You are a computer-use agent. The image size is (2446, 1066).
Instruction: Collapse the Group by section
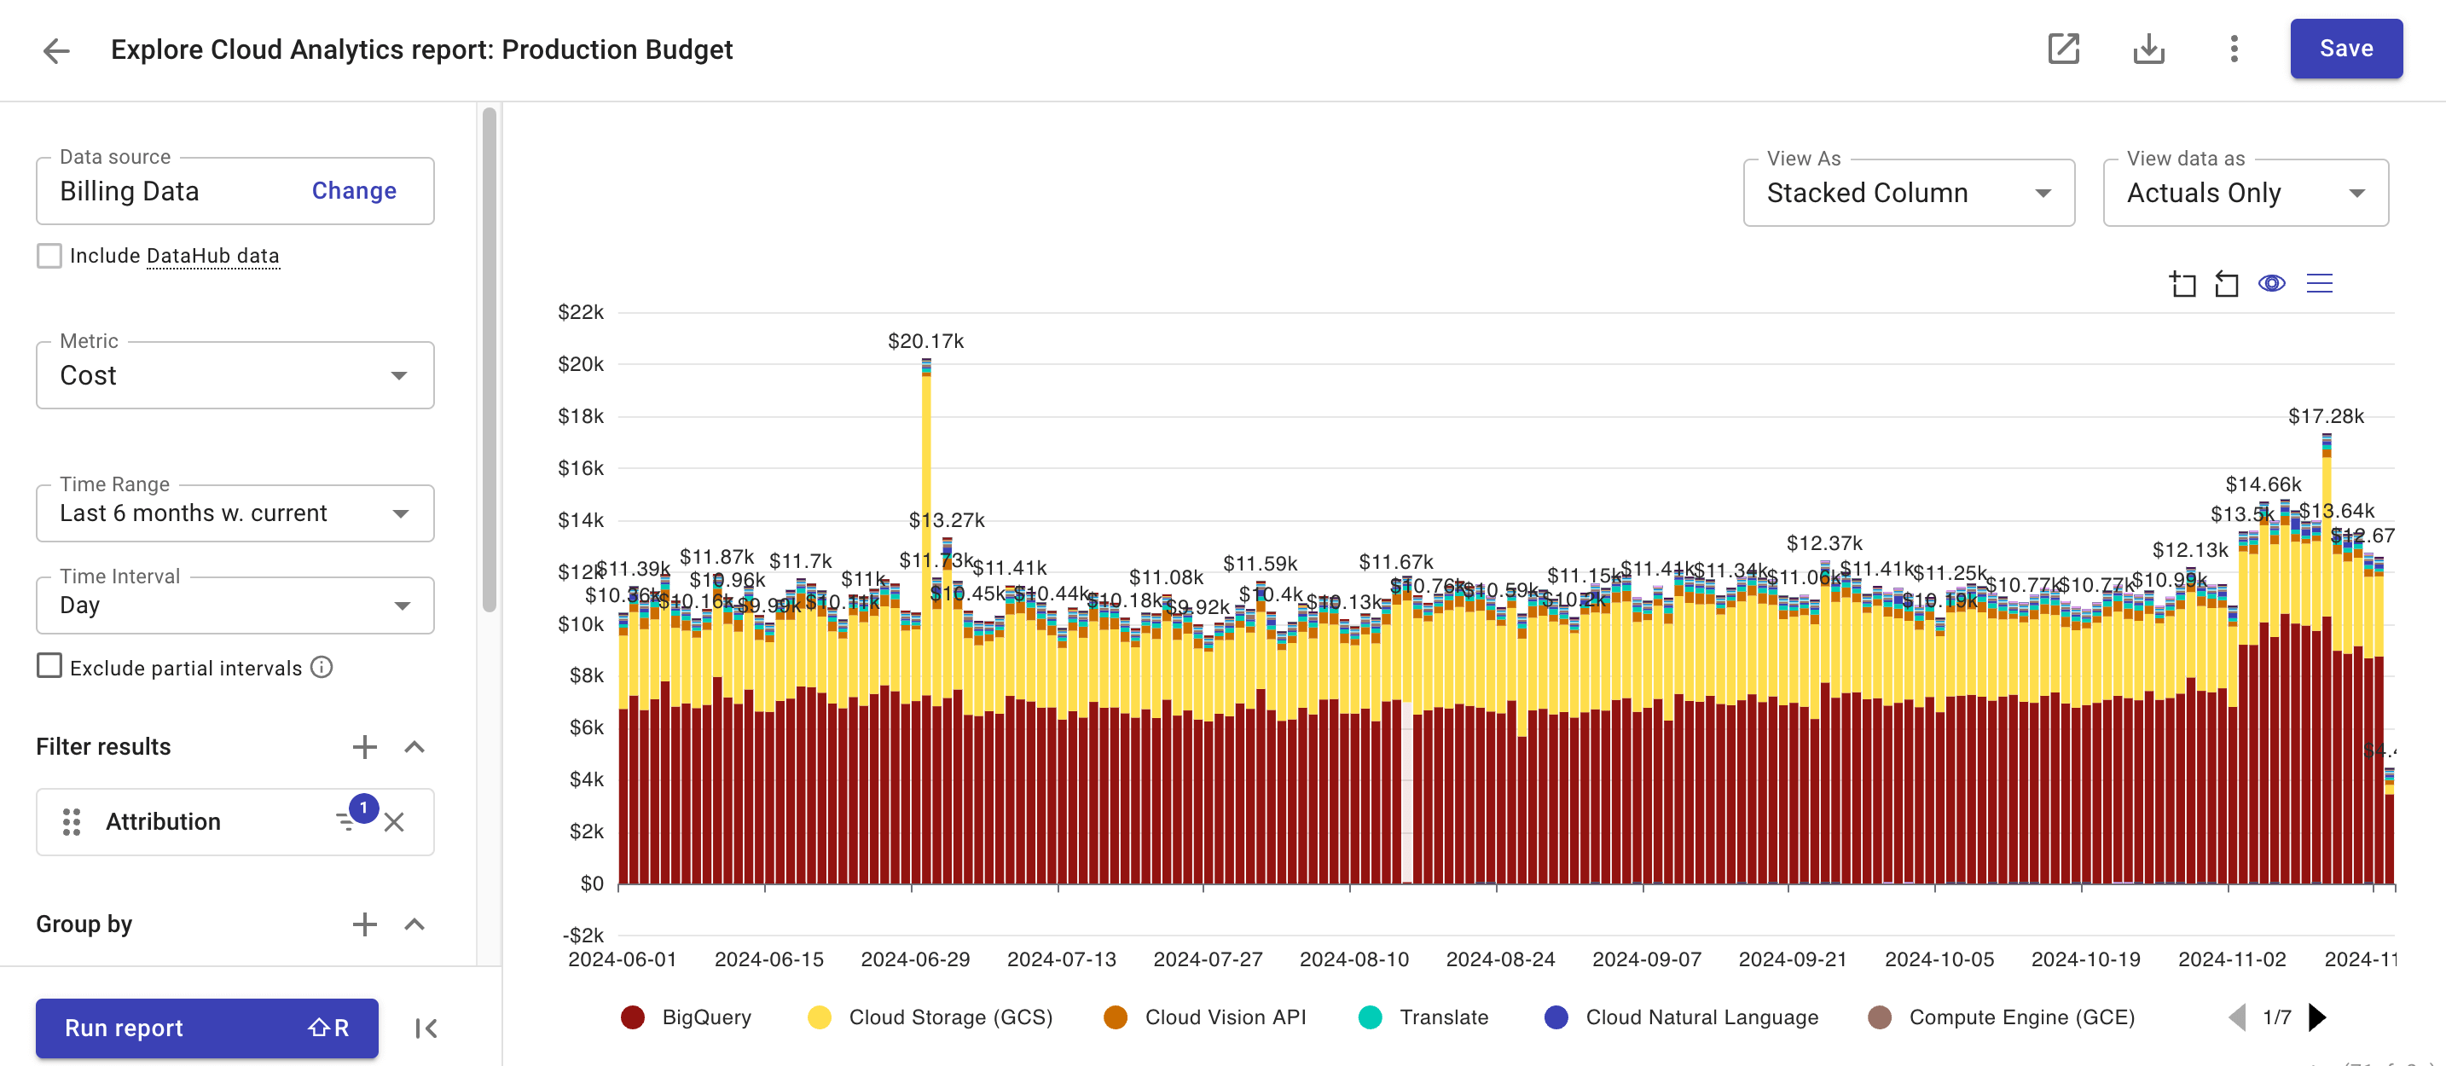pyautogui.click(x=414, y=924)
